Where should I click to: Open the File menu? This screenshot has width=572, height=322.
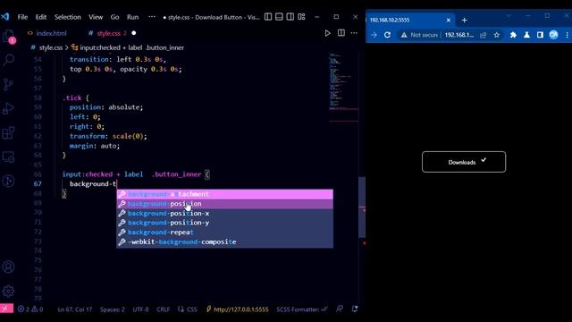click(22, 17)
